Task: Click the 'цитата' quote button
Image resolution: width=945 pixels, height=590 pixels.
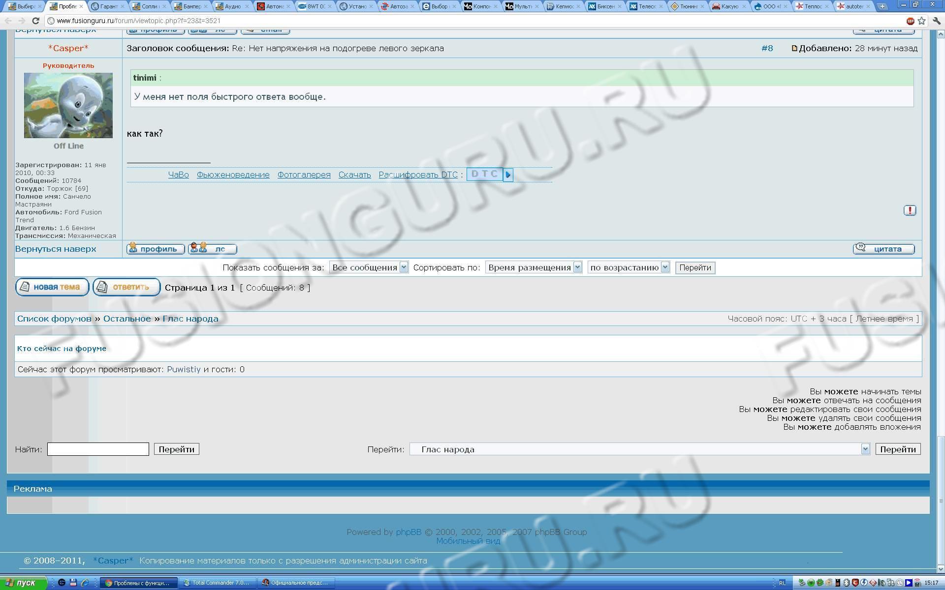Action: [883, 249]
